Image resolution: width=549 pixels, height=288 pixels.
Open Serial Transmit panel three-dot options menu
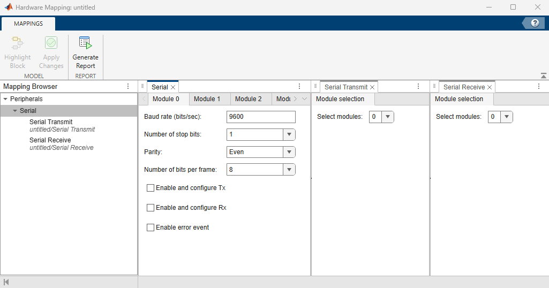[x=418, y=86]
